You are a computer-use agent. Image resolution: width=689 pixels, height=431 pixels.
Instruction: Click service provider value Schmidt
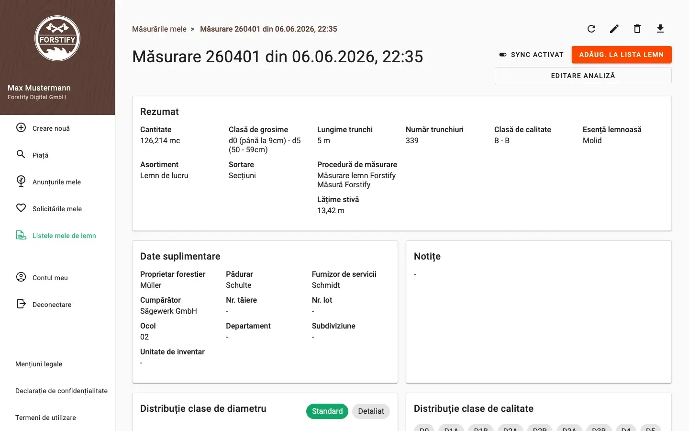(326, 285)
